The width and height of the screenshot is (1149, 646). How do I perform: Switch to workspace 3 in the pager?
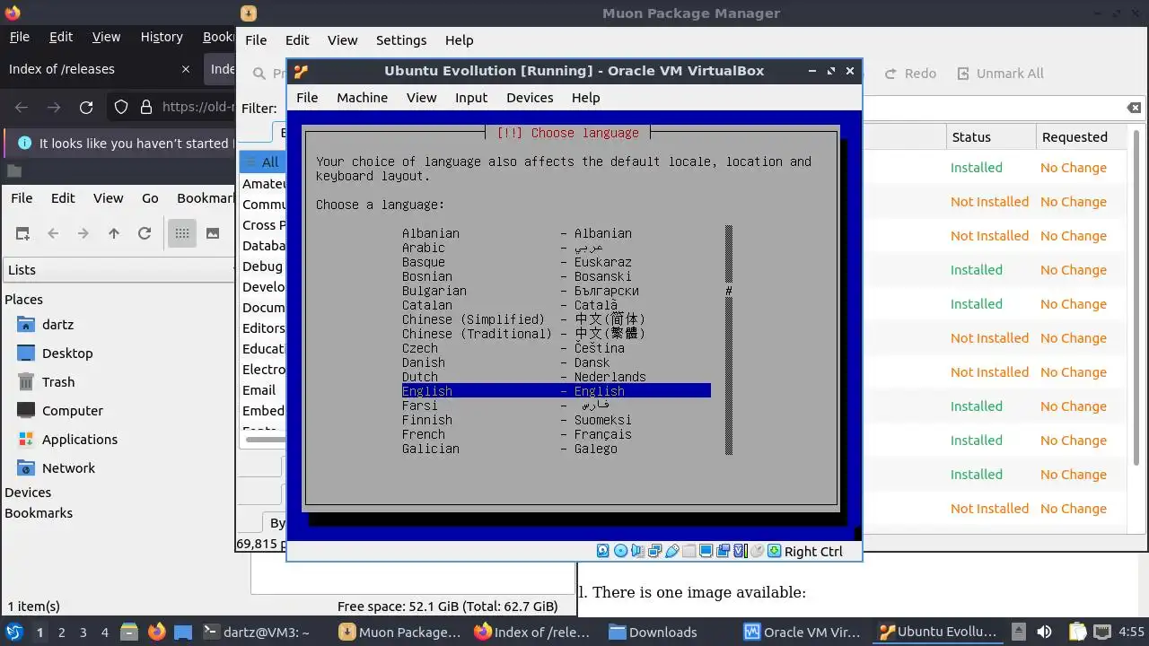click(x=83, y=632)
